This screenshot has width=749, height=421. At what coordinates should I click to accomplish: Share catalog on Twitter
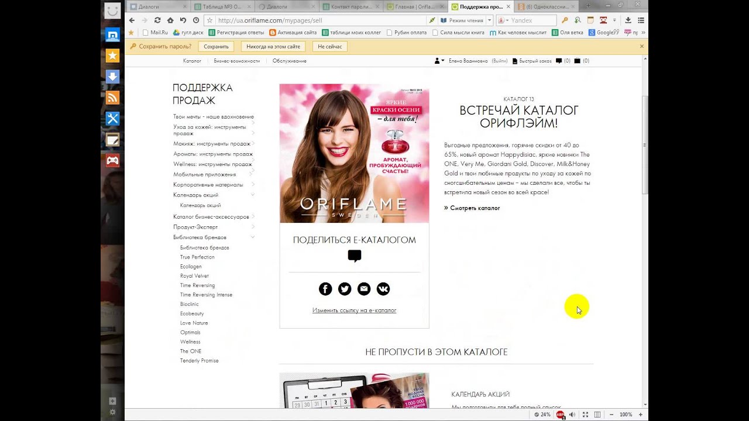point(345,289)
